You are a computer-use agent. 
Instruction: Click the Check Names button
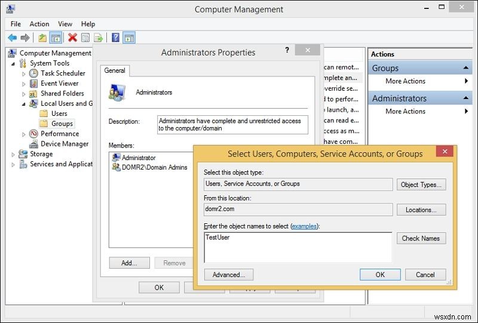coord(421,238)
